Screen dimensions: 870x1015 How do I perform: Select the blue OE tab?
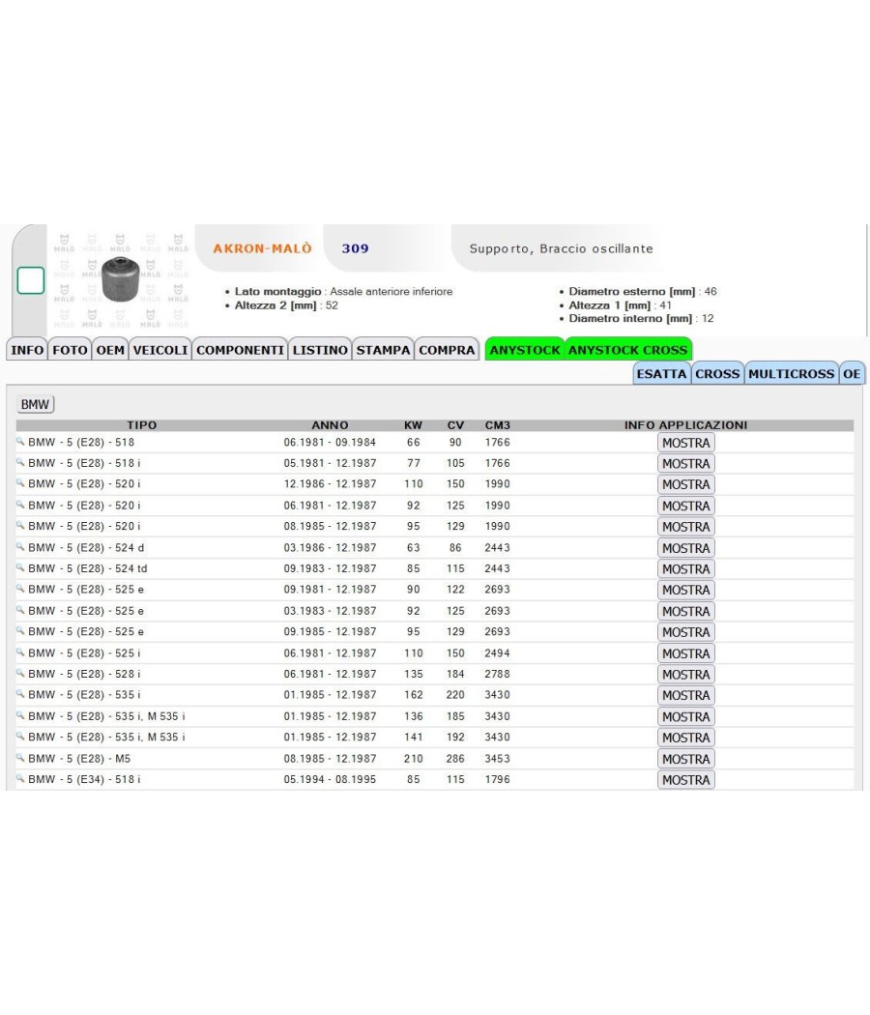(x=852, y=373)
